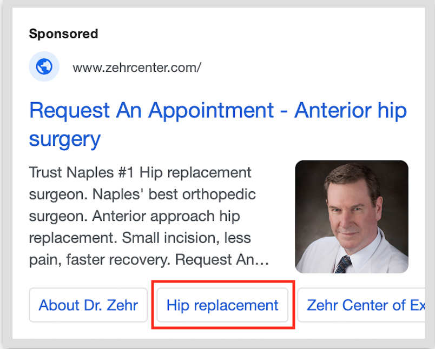
Task: Click the "Trust Naples #1 Hip replacement" text
Action: (x=140, y=173)
